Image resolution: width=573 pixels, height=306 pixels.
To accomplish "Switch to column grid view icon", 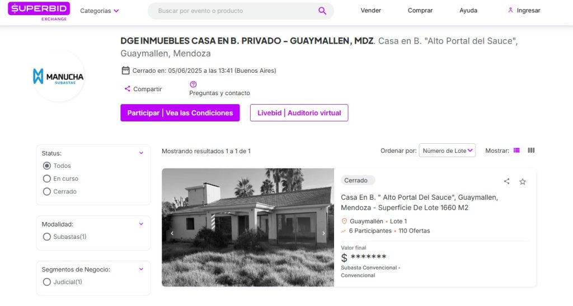I will coord(532,150).
